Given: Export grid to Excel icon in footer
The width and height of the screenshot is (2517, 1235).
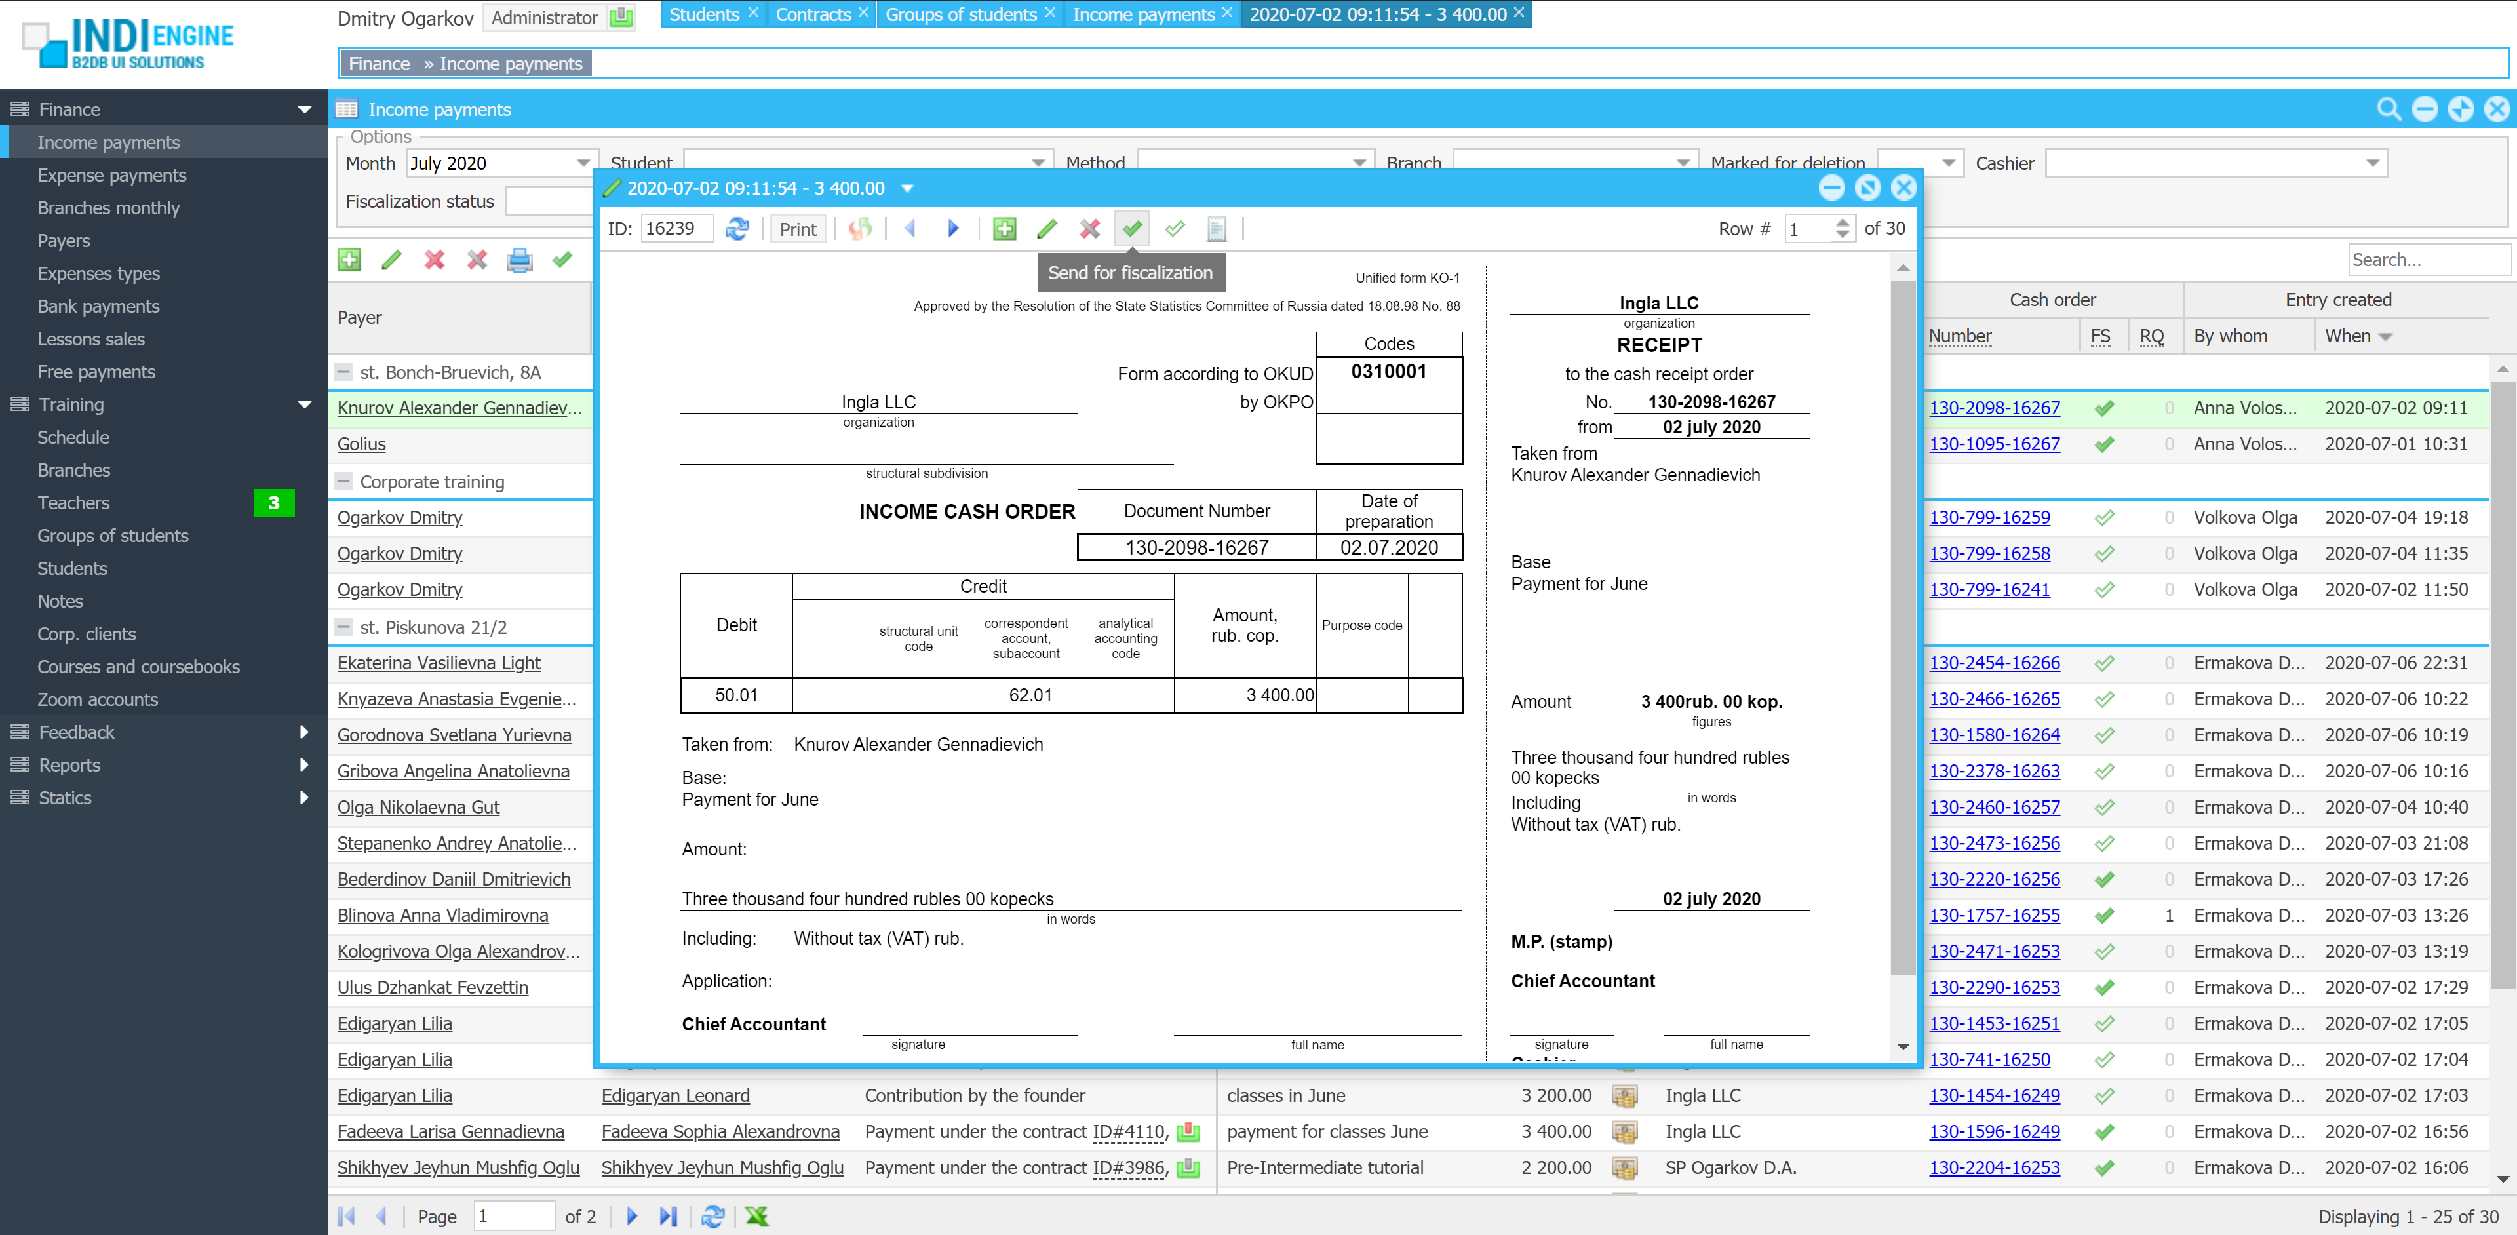Looking at the screenshot, I should (756, 1215).
